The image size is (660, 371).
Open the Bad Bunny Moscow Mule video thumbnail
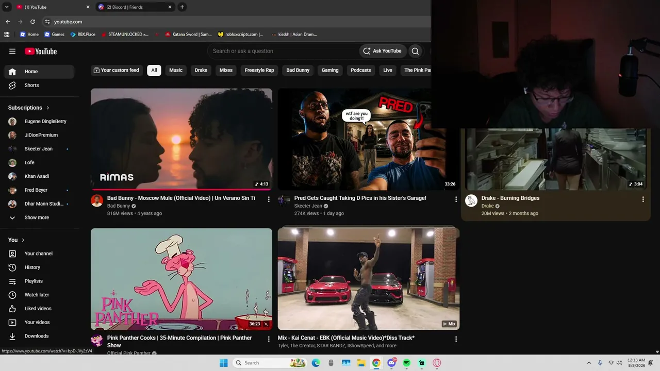point(181,139)
